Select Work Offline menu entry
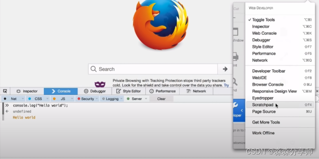The height and width of the screenshot is (159, 319). coord(280,133)
